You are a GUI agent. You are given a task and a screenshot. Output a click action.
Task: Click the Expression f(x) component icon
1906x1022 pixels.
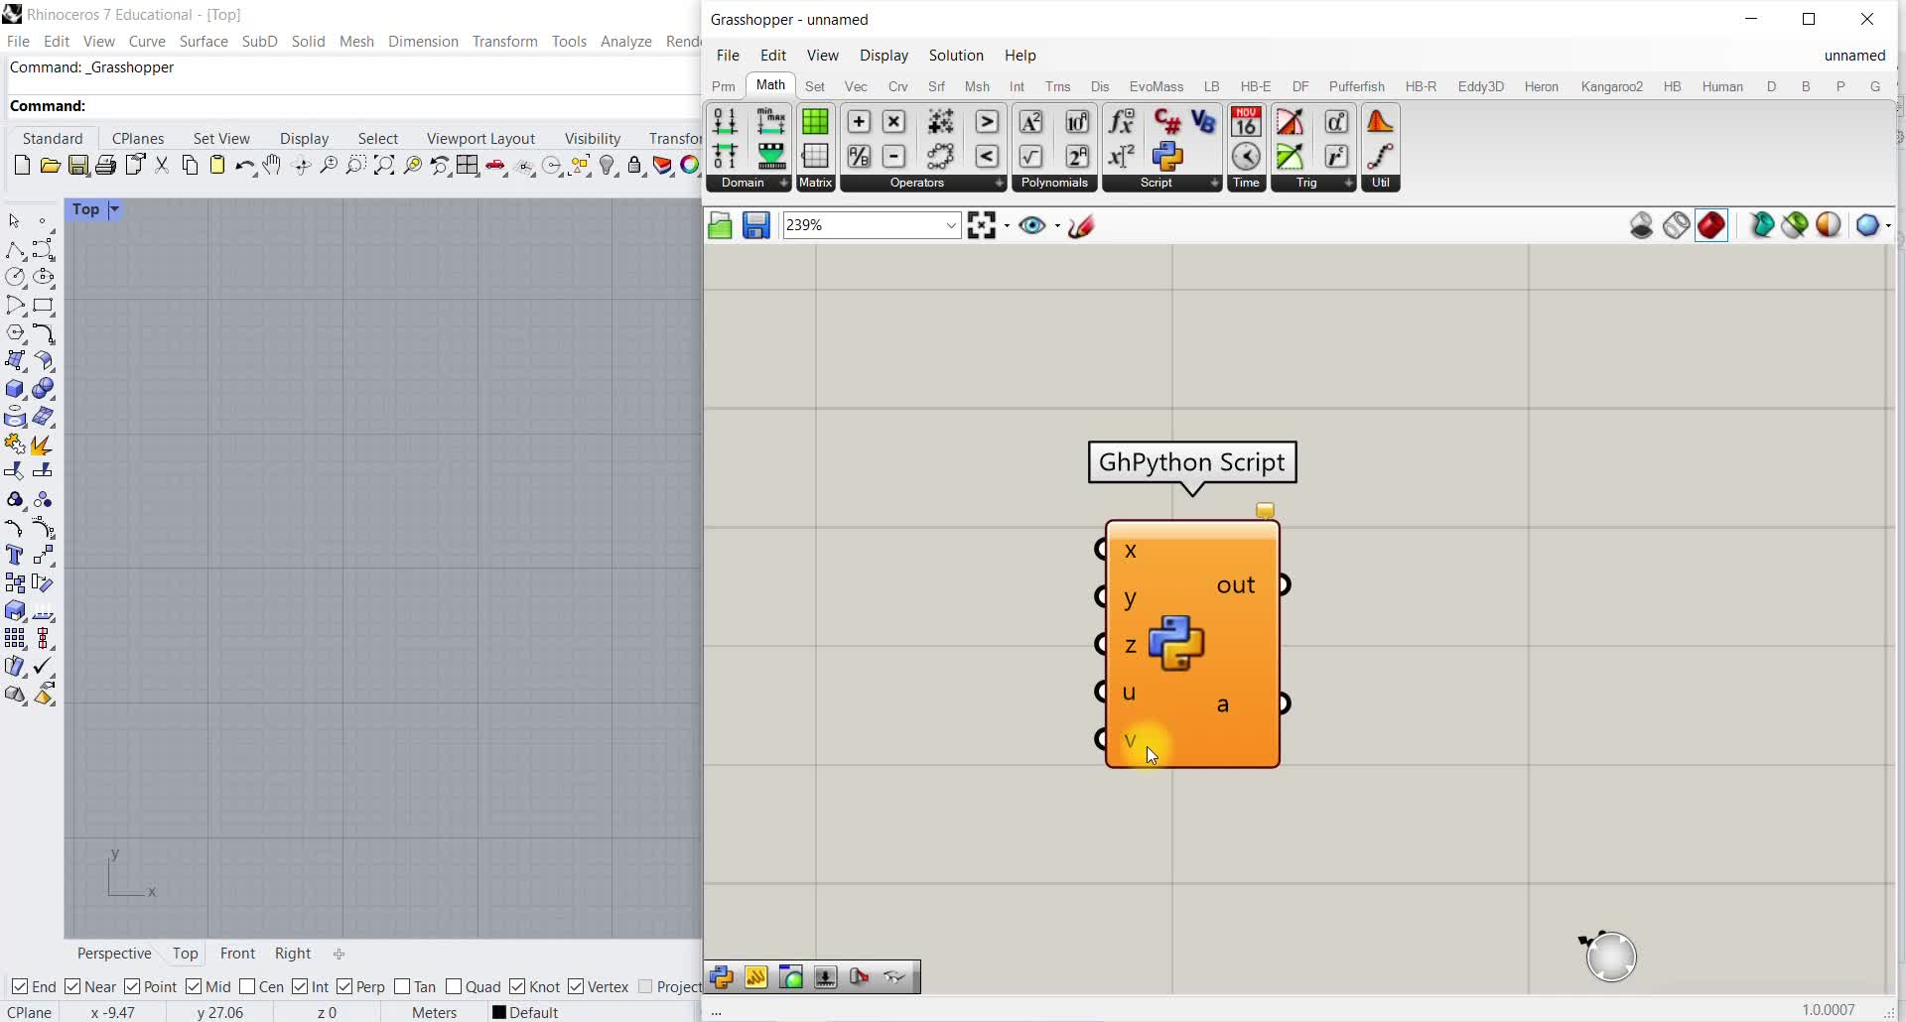1122,121
